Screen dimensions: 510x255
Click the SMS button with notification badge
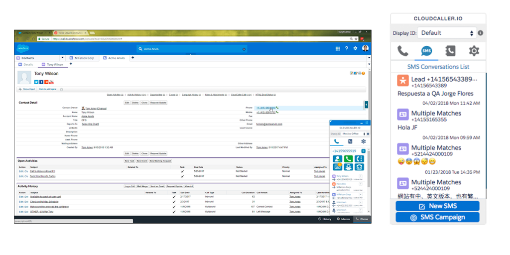click(x=337, y=167)
